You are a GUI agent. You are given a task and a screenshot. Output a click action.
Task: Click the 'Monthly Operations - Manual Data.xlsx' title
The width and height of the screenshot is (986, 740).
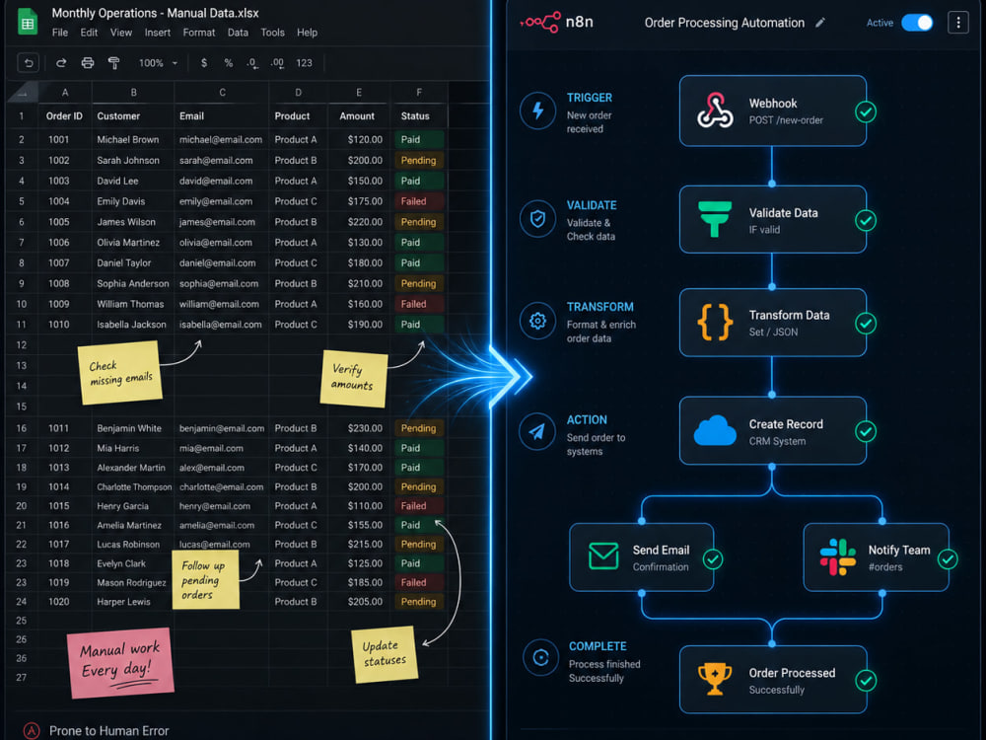155,13
